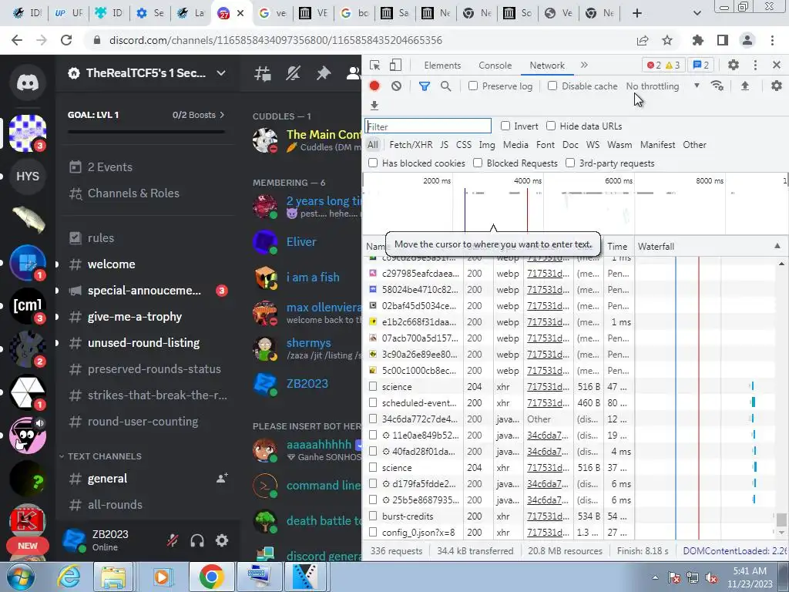Click the network Filter text field
The height and width of the screenshot is (592, 789).
coord(428,126)
